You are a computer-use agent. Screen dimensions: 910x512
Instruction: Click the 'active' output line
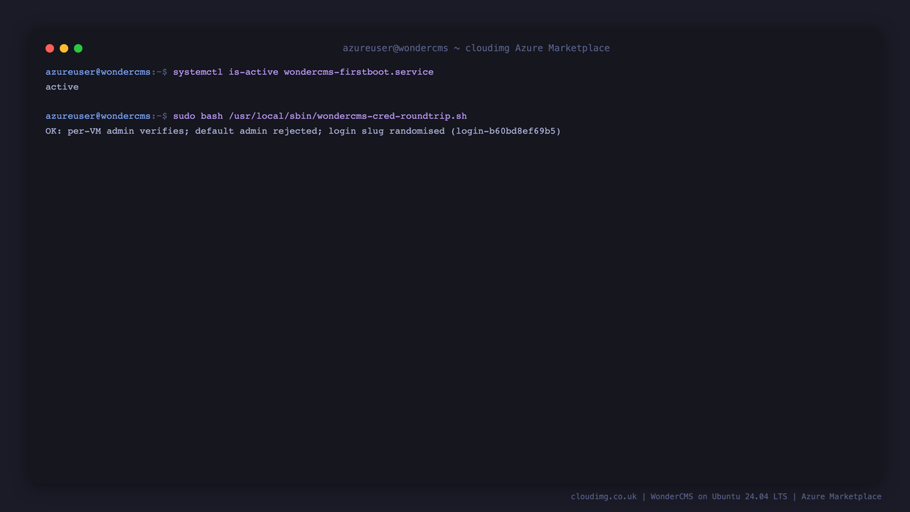click(x=62, y=87)
